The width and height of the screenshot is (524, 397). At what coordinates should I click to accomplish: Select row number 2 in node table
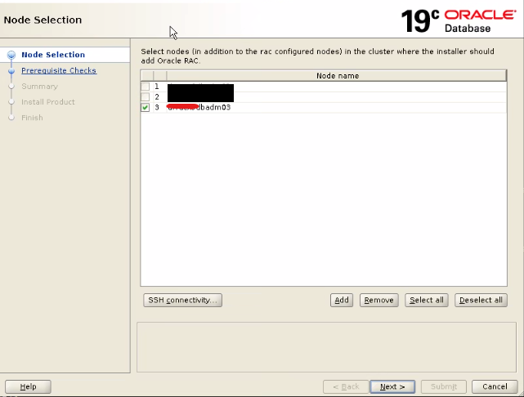324,97
